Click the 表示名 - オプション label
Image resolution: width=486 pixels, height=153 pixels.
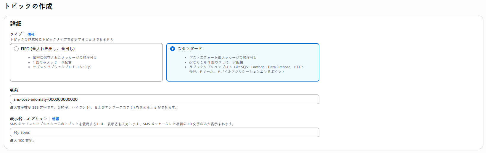pos(28,119)
